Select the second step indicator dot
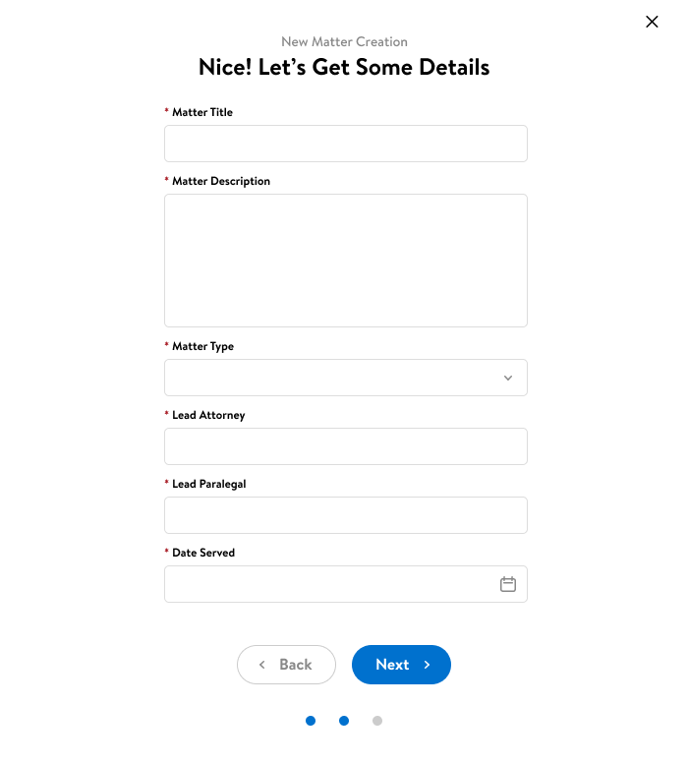688x764 pixels. point(344,721)
